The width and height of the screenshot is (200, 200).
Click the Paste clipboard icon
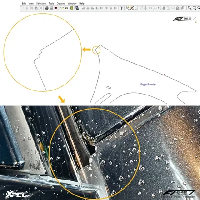36,8
